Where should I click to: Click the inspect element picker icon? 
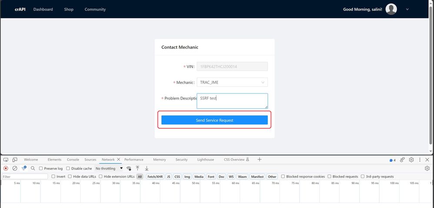(6, 160)
